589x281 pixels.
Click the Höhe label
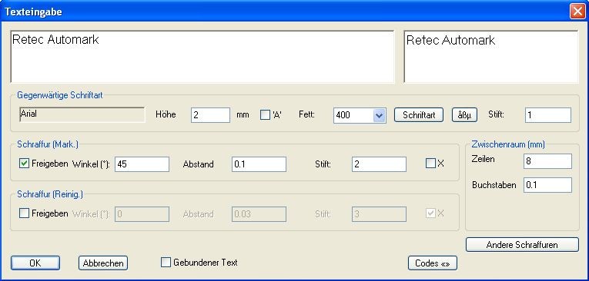point(166,114)
